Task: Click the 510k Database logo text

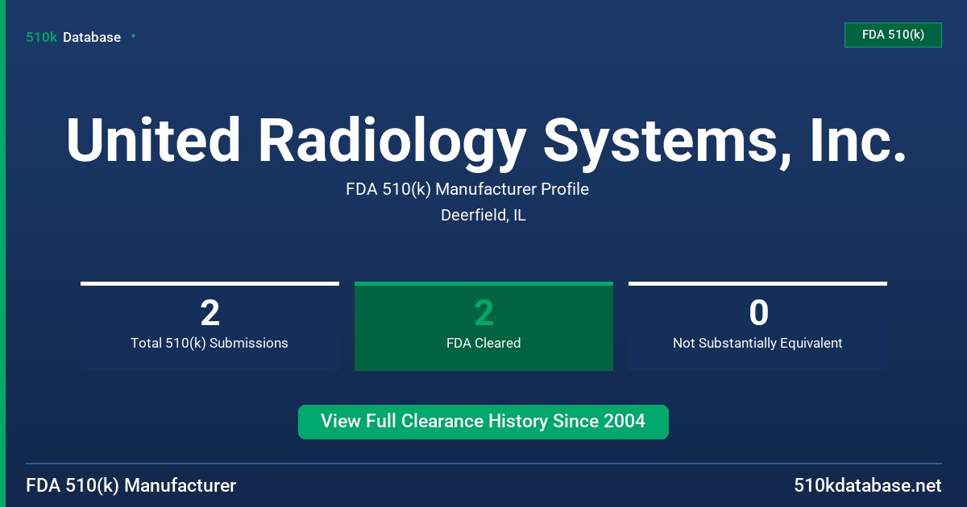Action: click(x=73, y=37)
